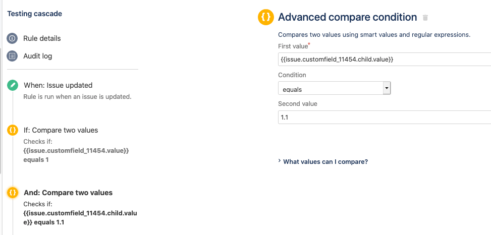Click the And condition braces icon

pos(13,193)
